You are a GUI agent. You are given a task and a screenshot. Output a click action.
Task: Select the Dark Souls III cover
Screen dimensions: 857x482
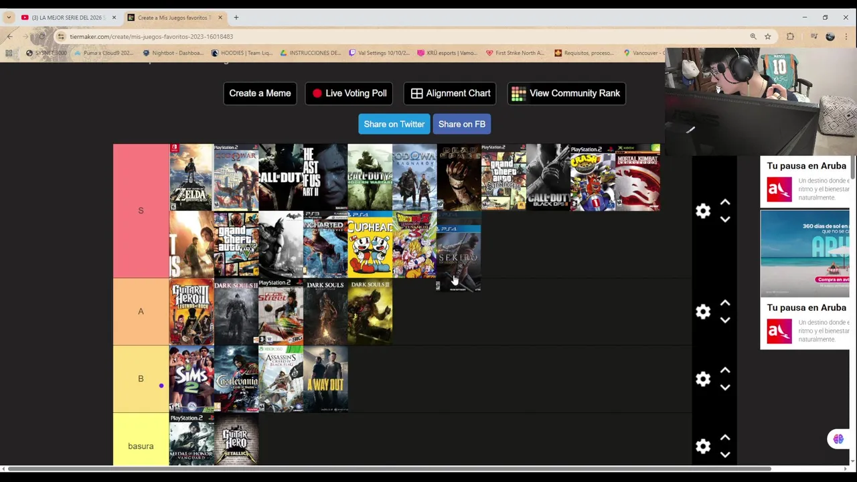(370, 312)
